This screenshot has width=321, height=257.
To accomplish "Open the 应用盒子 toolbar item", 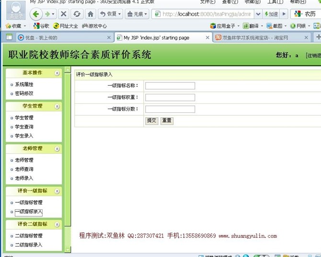I will pyautogui.click(x=222, y=26).
